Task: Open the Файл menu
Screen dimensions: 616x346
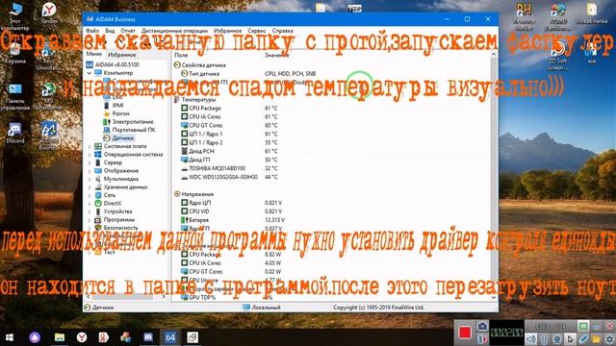Action: pos(92,31)
